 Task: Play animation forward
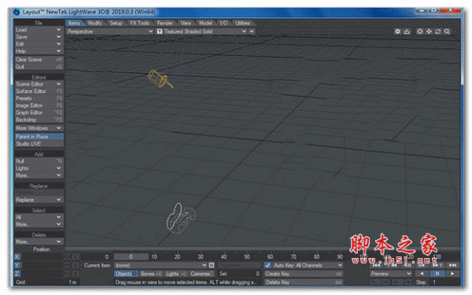pyautogui.click(x=452, y=274)
